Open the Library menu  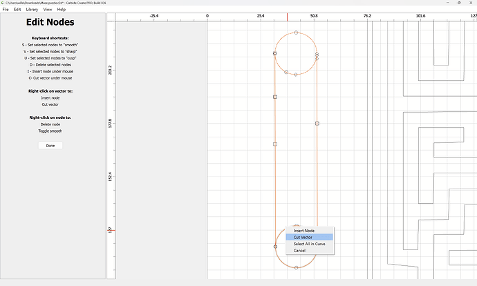tap(32, 10)
